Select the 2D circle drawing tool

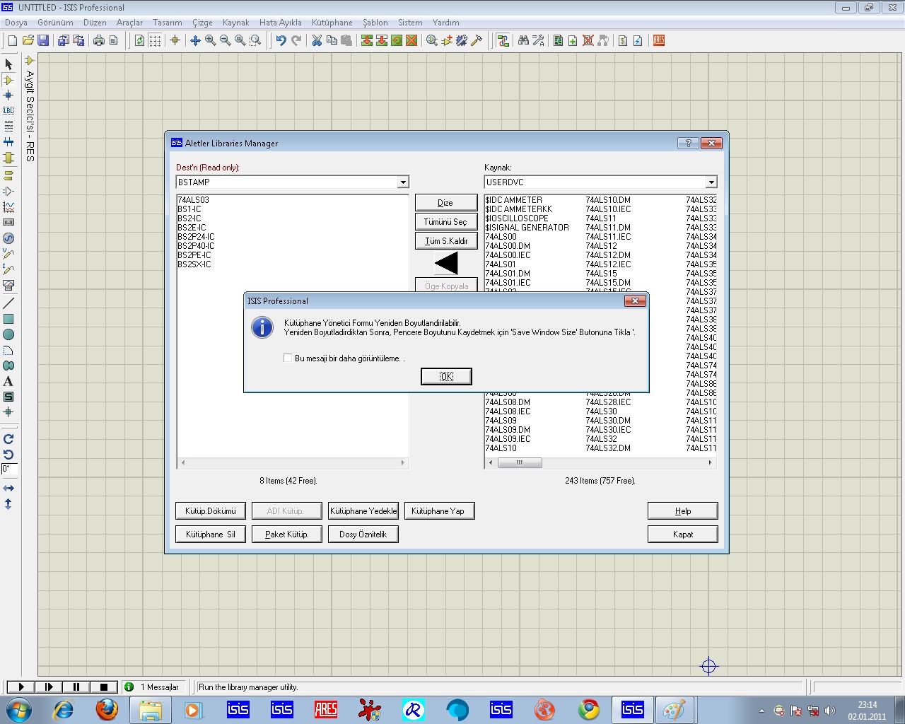point(8,334)
